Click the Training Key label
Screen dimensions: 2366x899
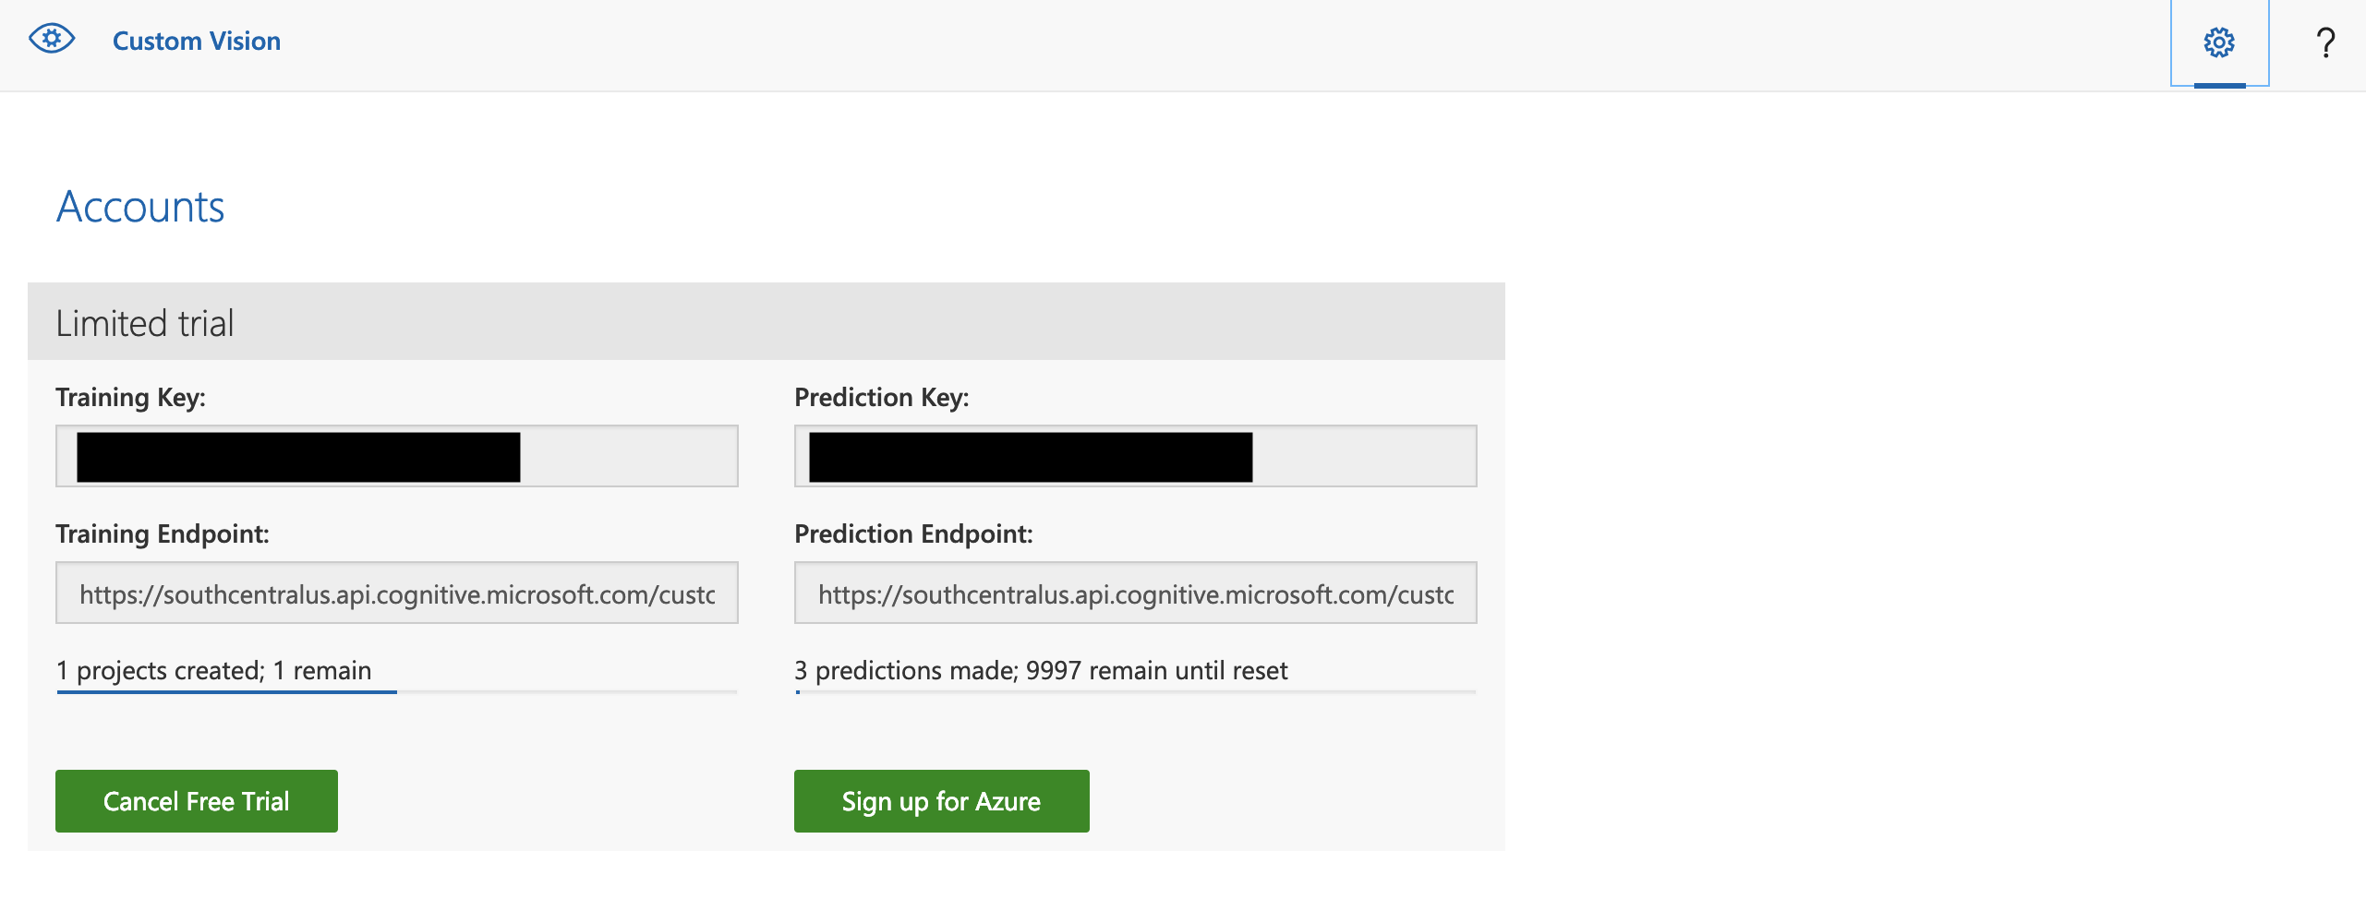[130, 397]
